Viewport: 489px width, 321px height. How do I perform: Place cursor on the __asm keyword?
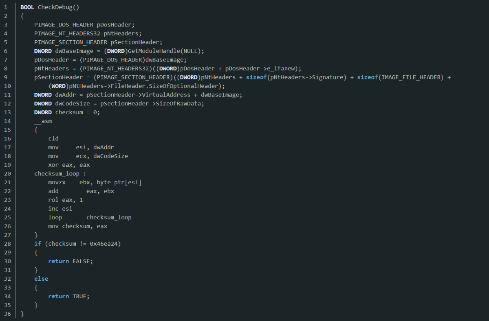(x=43, y=121)
